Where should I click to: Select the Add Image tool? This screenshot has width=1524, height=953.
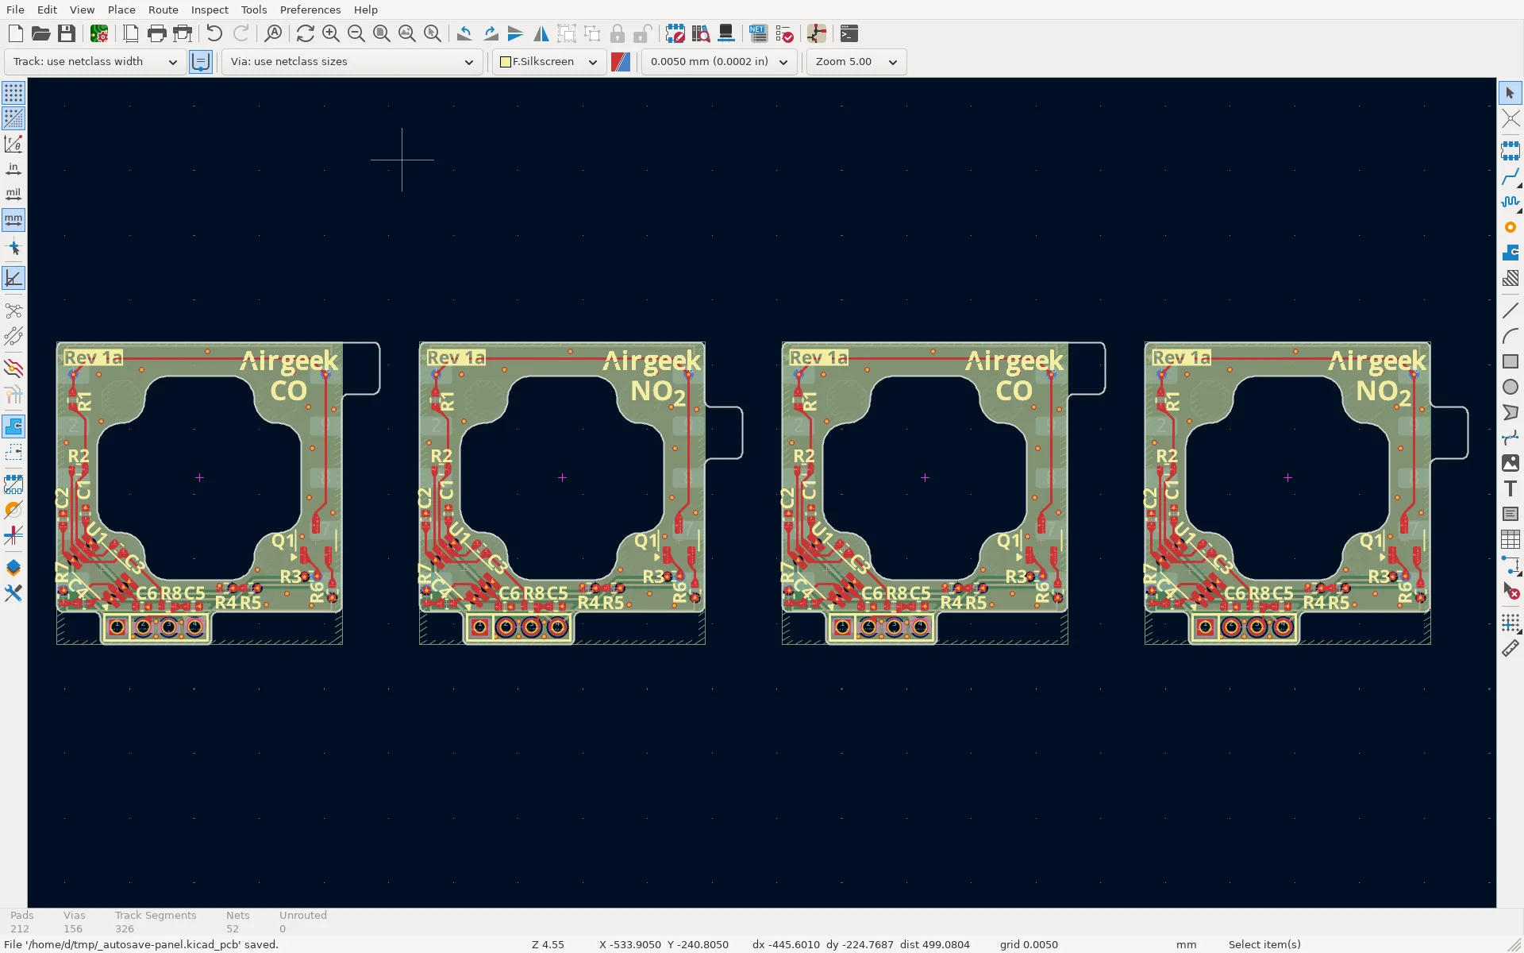click(1511, 463)
